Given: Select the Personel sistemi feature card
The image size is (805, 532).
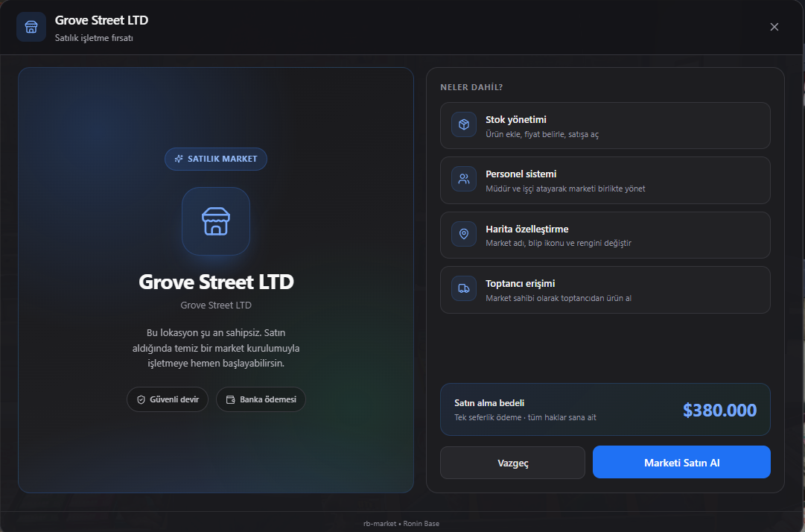Looking at the screenshot, I should (x=605, y=180).
